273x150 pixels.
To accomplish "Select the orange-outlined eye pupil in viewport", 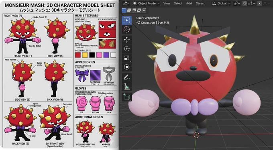I will pos(214,61).
